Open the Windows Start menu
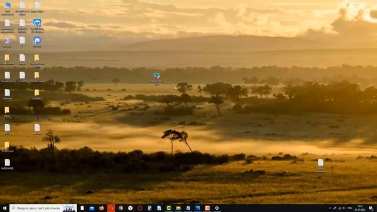This screenshot has height=212, width=377. 5,208
